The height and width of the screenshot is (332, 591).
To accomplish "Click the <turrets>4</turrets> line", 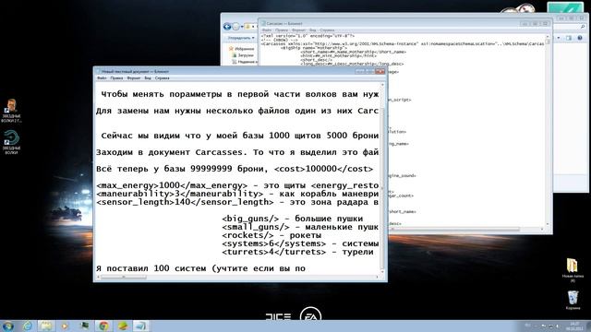I will pyautogui.click(x=297, y=252).
